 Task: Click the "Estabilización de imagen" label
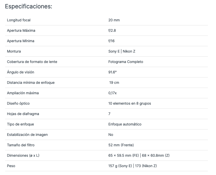pyautogui.click(x=27, y=135)
